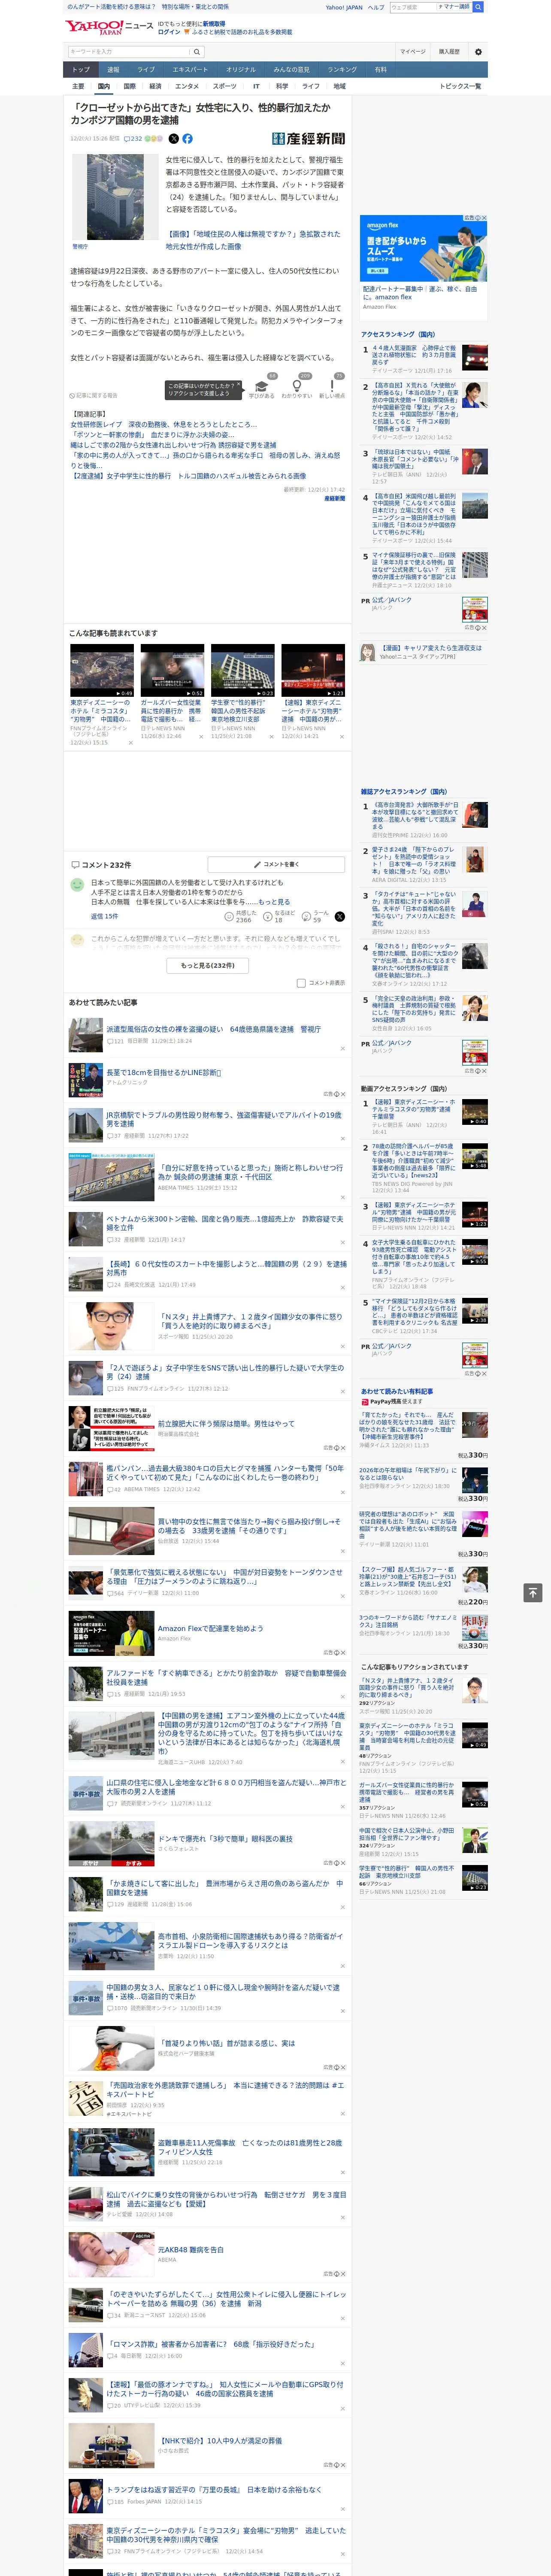
Task: Share first comment on X
Action: click(340, 916)
